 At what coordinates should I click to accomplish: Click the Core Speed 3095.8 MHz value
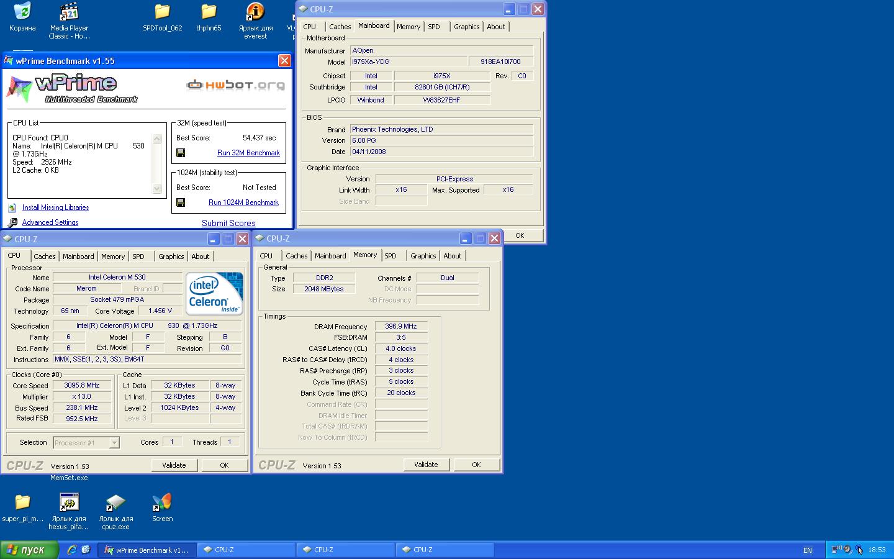tap(82, 385)
